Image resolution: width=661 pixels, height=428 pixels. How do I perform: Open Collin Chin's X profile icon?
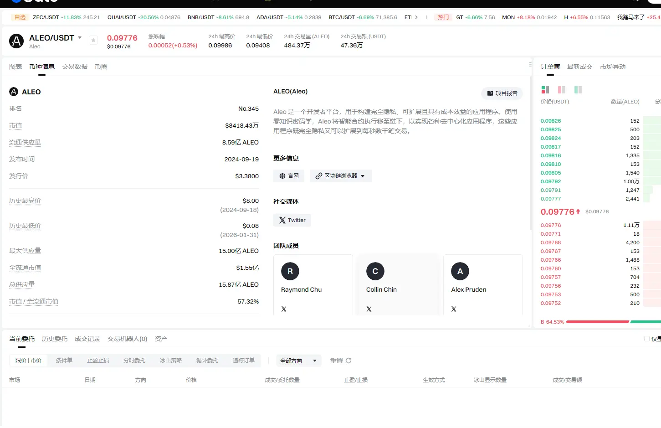[369, 309]
